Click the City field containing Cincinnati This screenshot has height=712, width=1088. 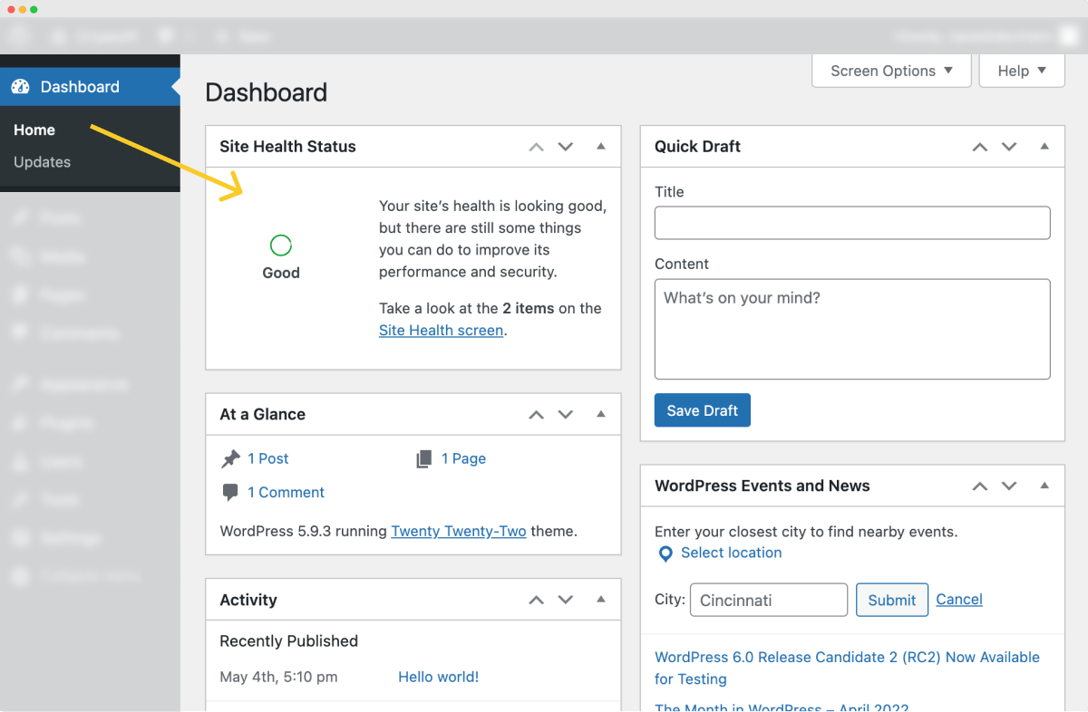point(769,600)
